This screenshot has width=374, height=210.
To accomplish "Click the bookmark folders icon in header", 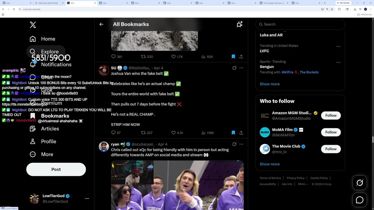I will [x=240, y=24].
